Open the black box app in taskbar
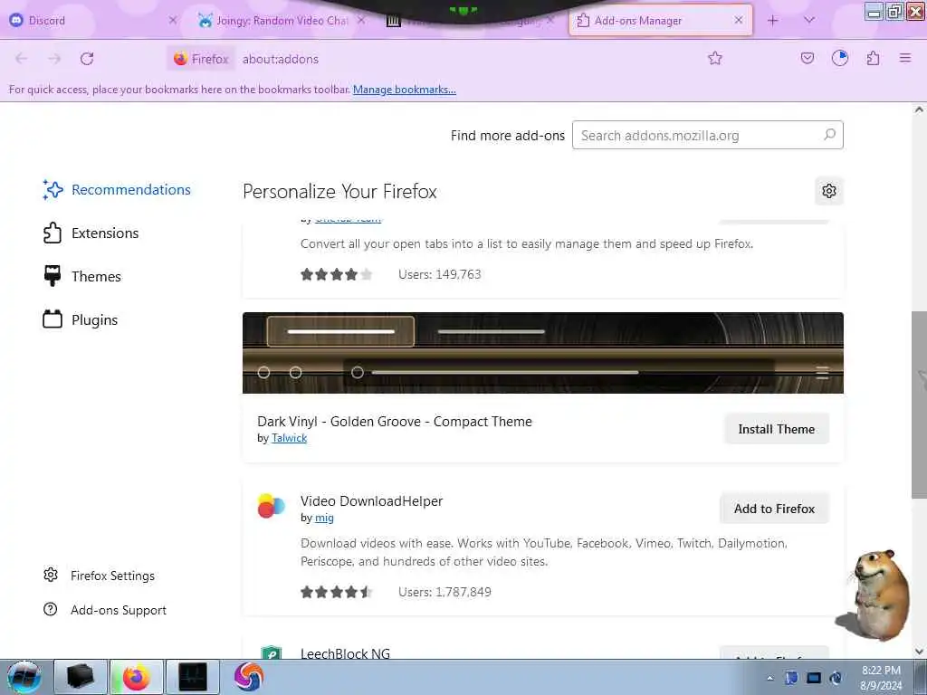Viewport: 927px width, 695px height. (x=81, y=677)
